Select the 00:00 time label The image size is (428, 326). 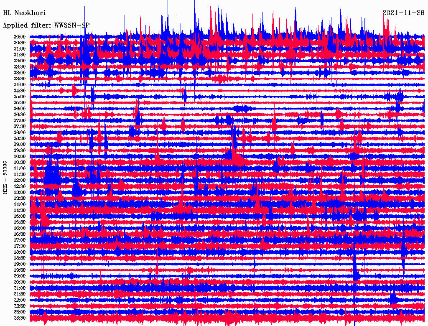coord(20,37)
